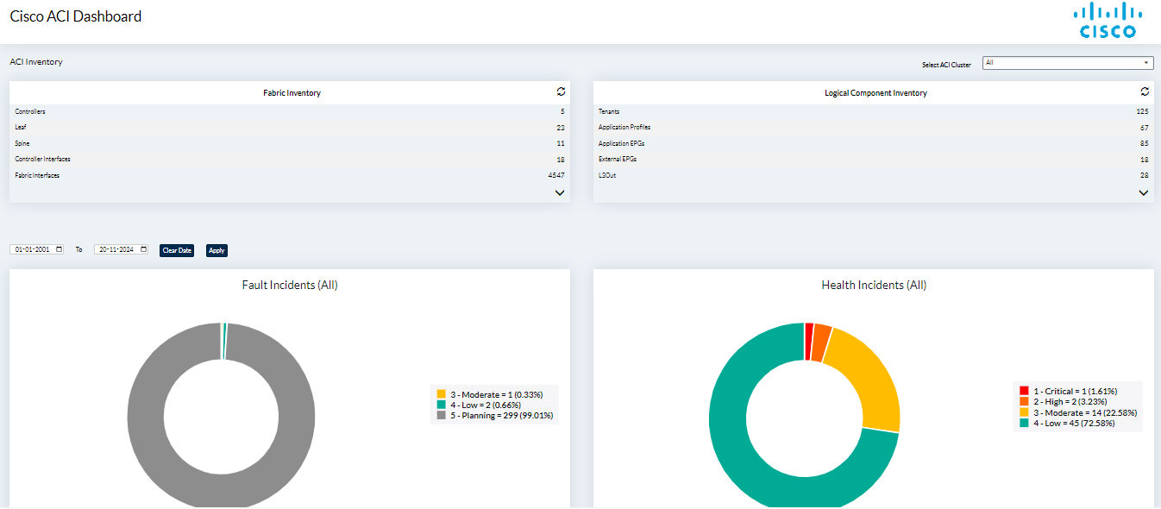Click the Tenants count 125
Image resolution: width=1161 pixels, height=509 pixels.
point(1143,112)
